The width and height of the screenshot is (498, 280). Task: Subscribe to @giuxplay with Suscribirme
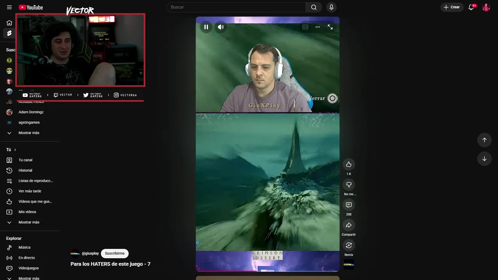115,254
